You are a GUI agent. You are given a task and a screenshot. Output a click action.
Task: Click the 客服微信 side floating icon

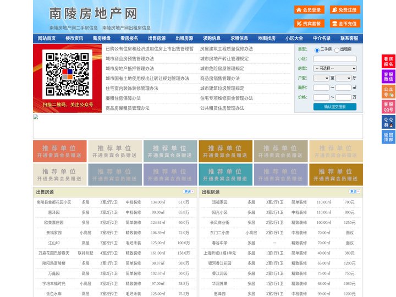(388, 76)
